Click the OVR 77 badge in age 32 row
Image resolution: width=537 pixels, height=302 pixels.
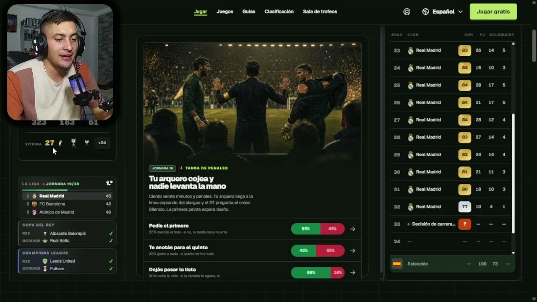464,206
